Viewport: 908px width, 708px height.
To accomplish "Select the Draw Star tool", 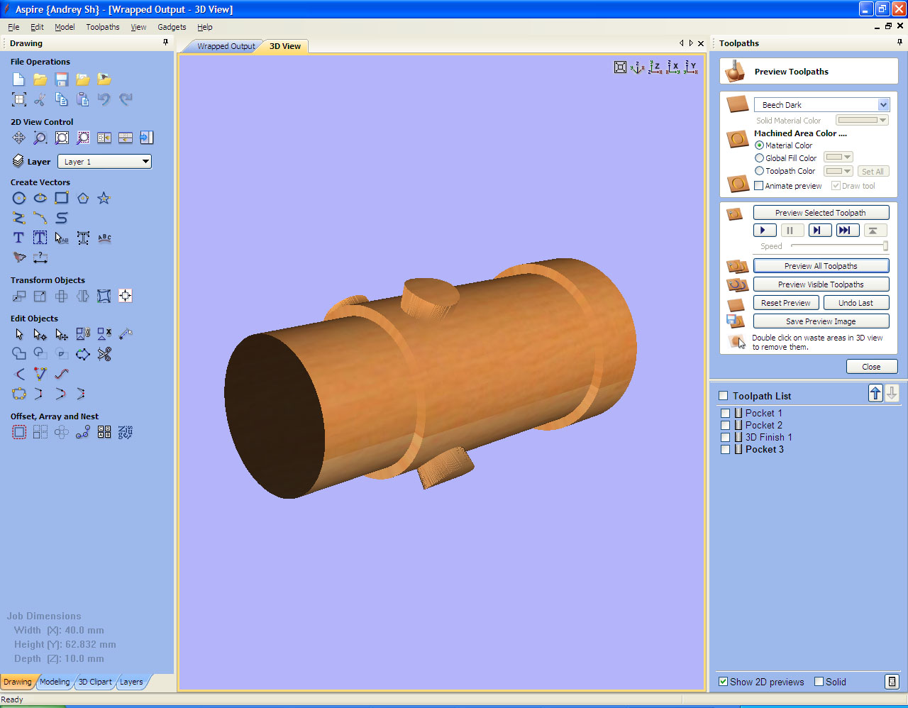I will click(x=104, y=198).
